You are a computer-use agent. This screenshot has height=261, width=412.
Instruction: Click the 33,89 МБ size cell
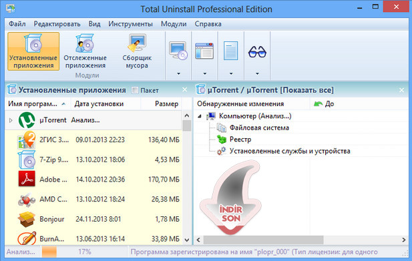(x=166, y=239)
